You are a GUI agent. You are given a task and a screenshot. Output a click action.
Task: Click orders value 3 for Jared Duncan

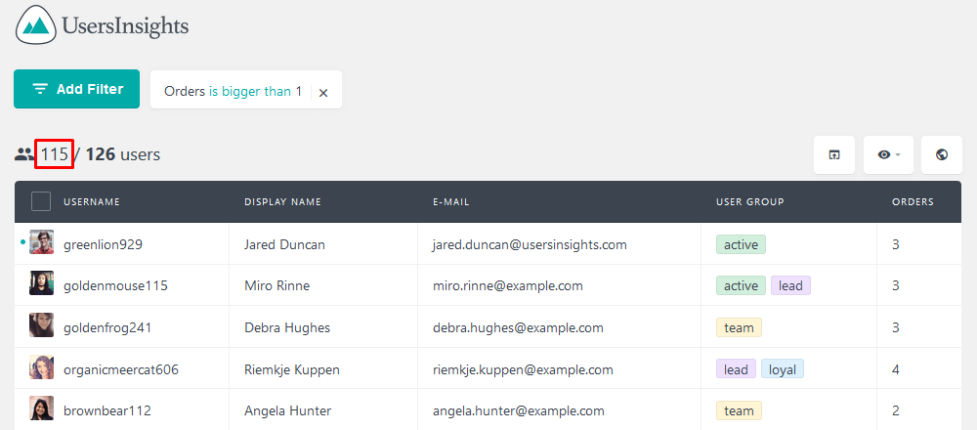pyautogui.click(x=895, y=245)
